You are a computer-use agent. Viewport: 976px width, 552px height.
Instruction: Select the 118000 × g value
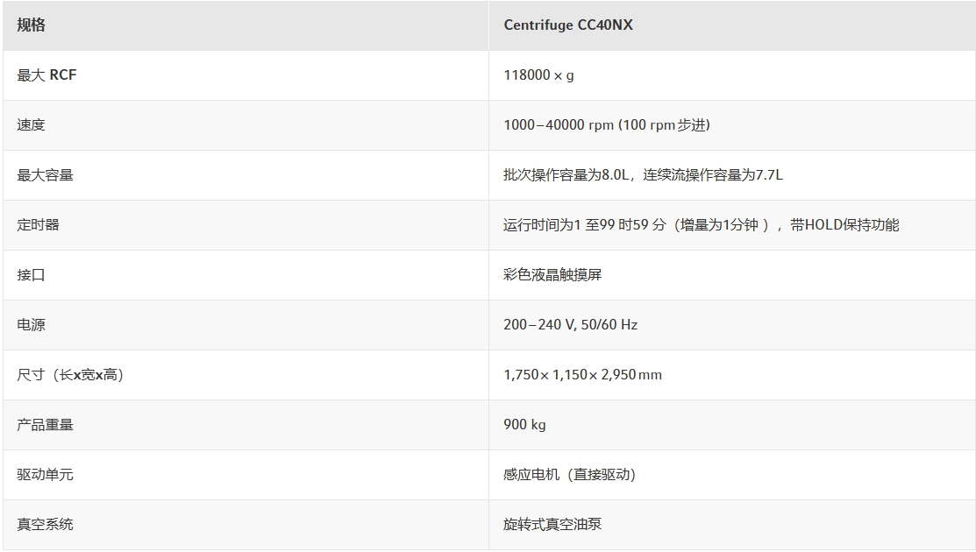(538, 75)
